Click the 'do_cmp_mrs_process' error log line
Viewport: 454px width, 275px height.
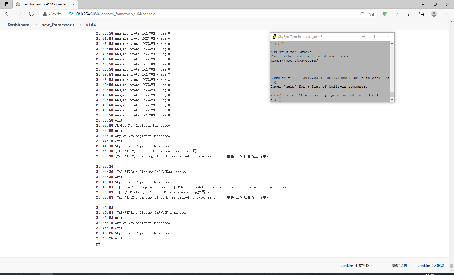[x=196, y=187]
